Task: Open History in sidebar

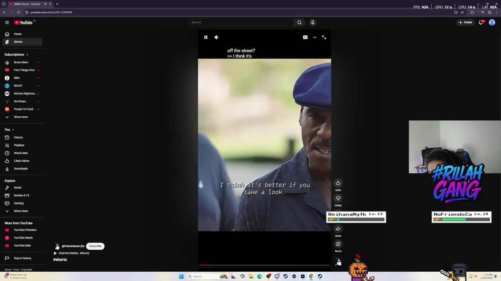Action: 23,137
